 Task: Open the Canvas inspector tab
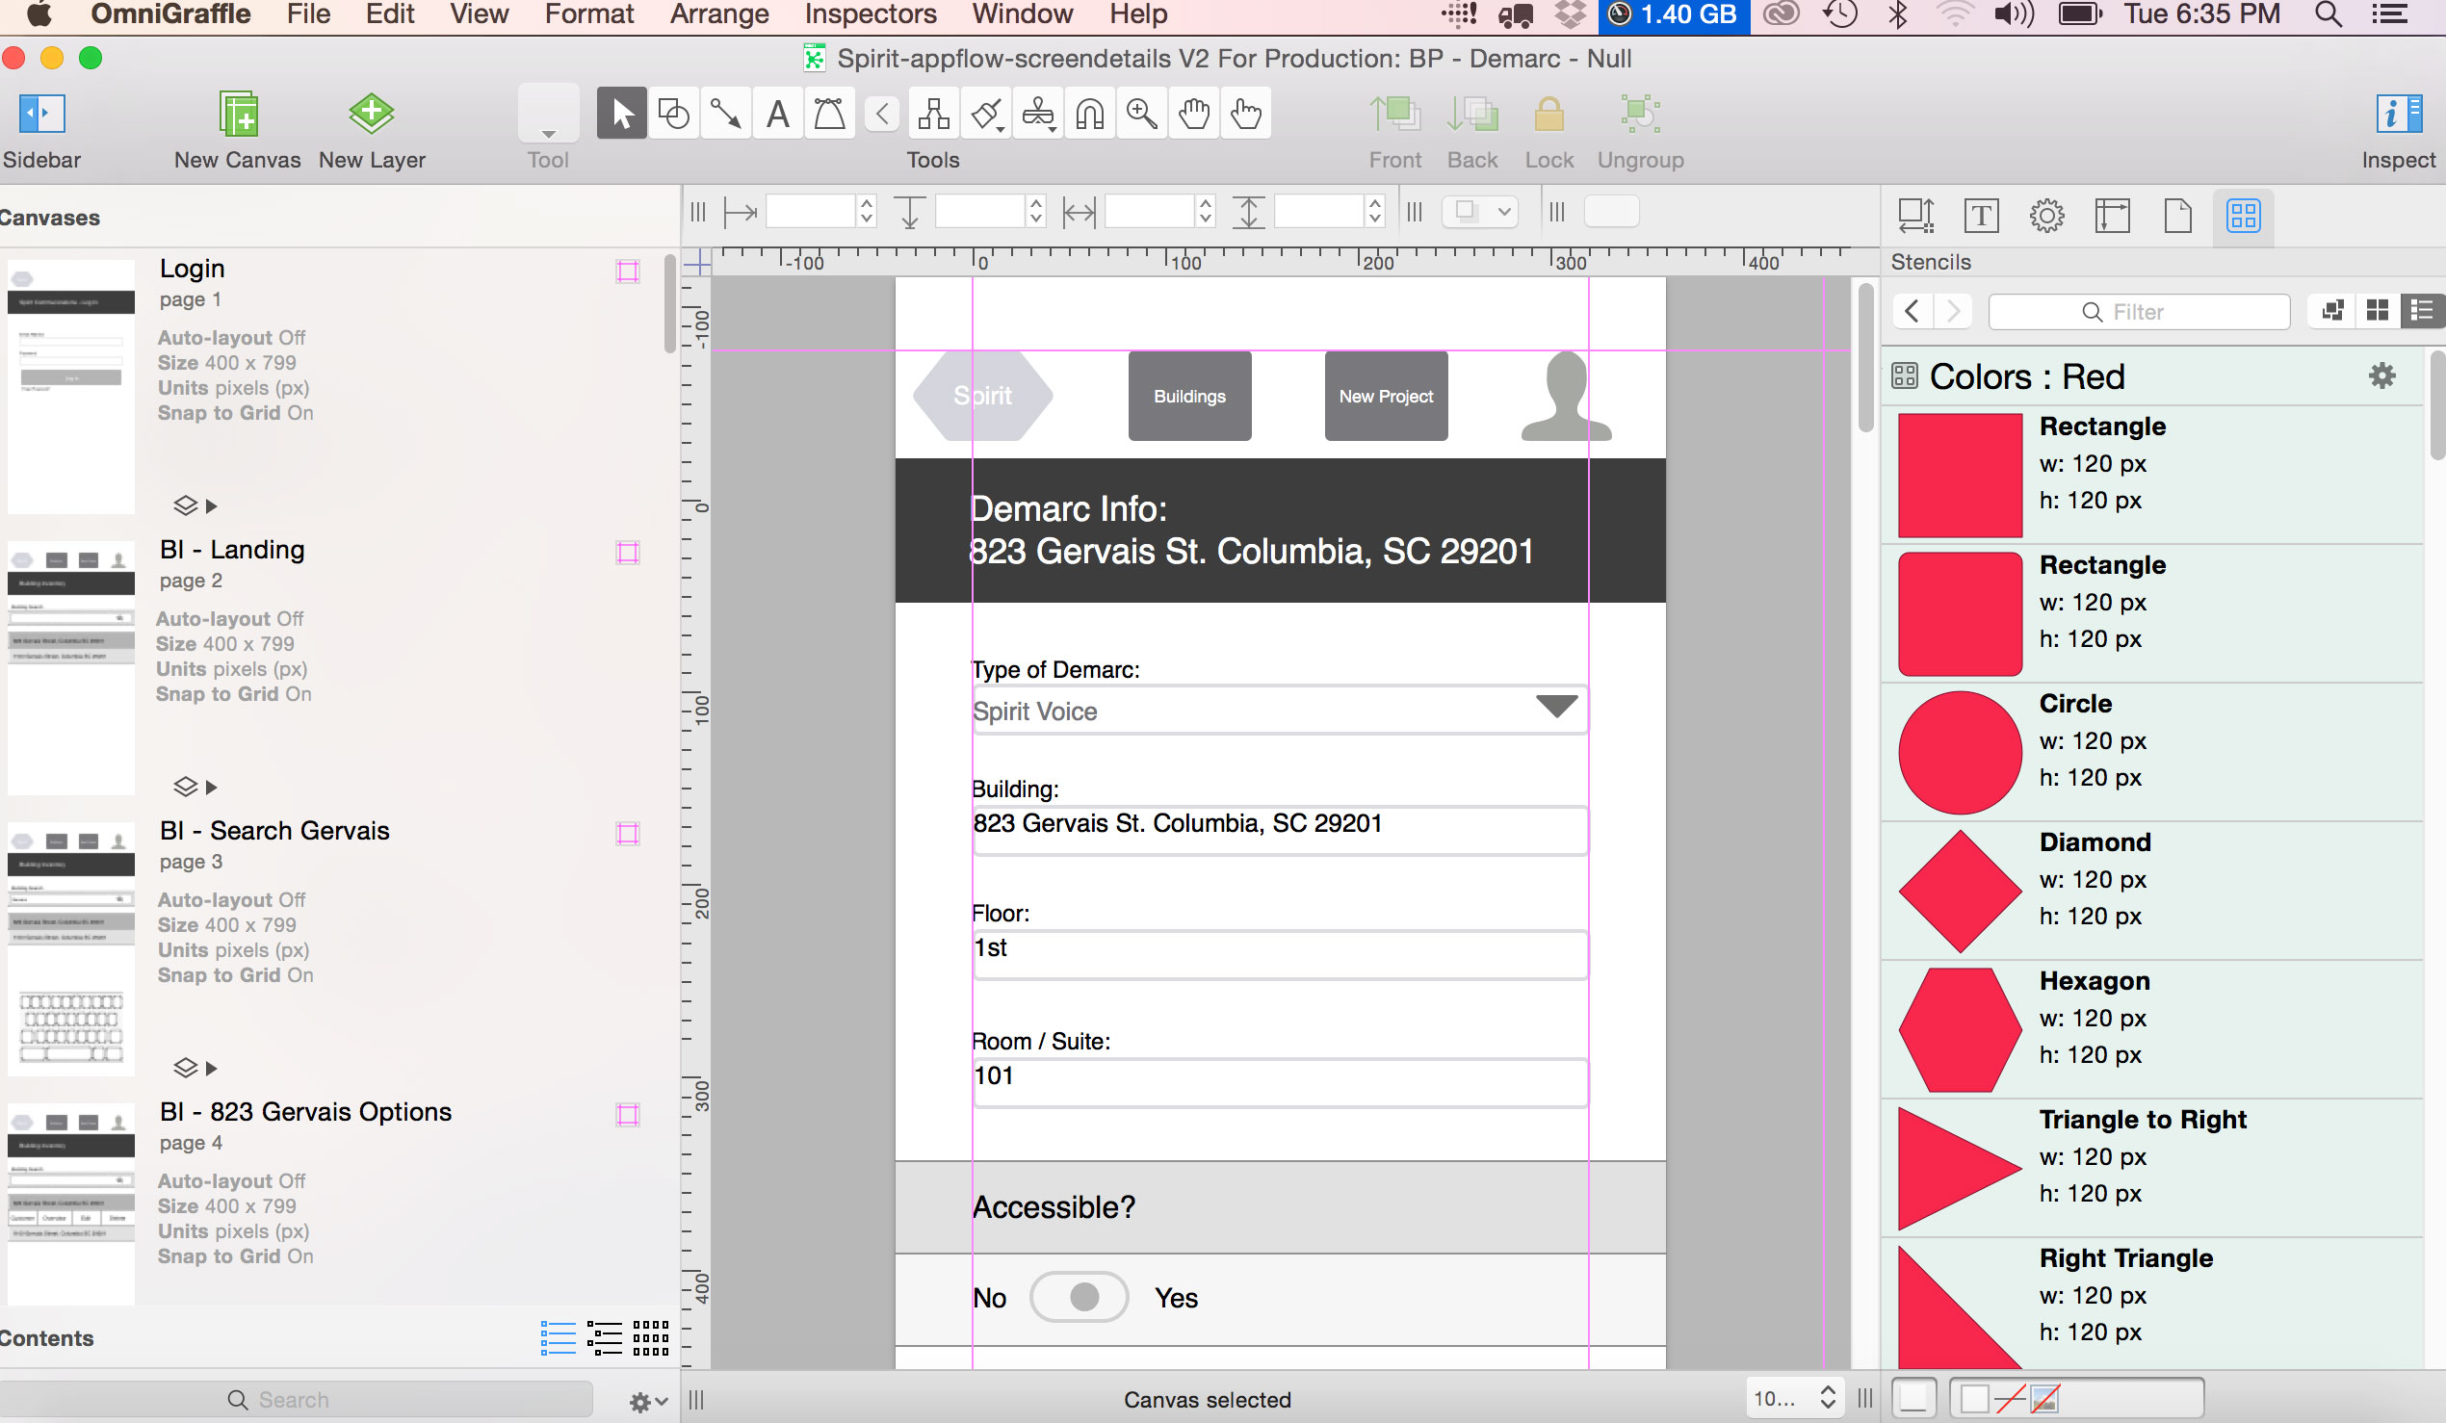2112,216
